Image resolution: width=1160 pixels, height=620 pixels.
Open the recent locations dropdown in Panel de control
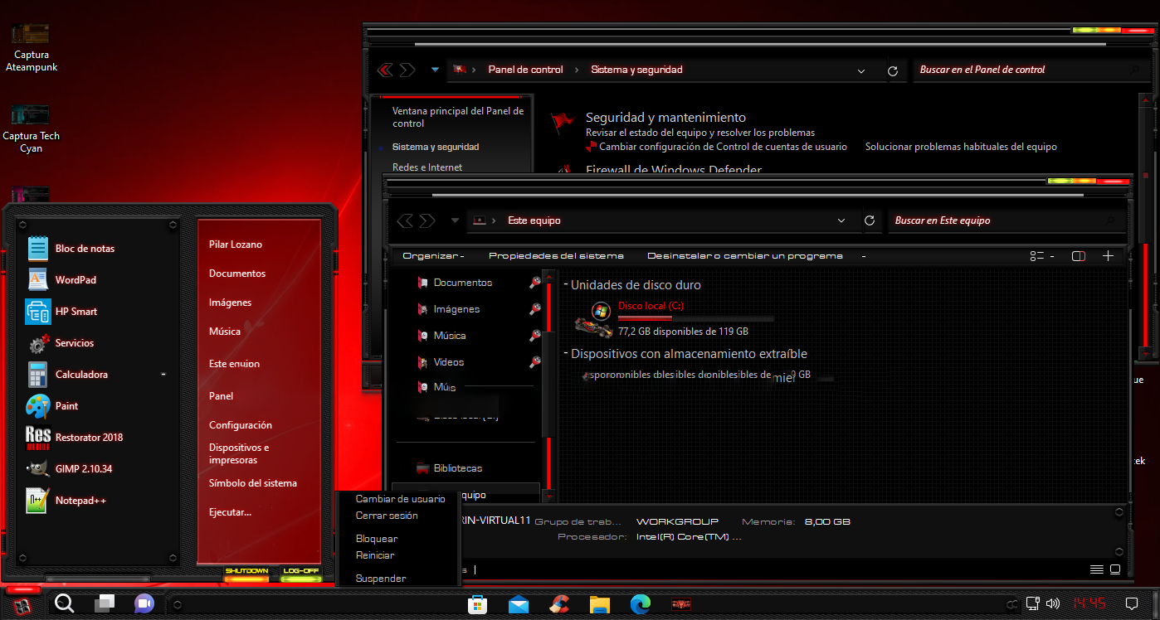(434, 70)
